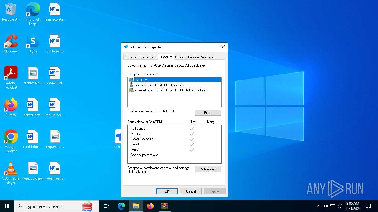This screenshot has height=212, width=378.
Task: Select wordlive.rtf file icon
Action: [55, 171]
